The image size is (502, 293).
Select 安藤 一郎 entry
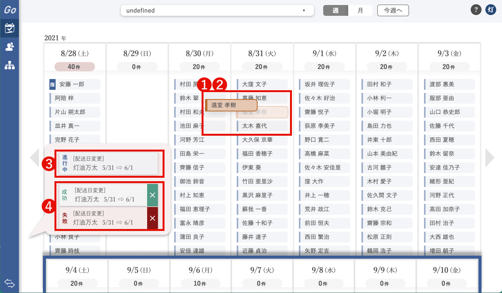click(x=75, y=84)
